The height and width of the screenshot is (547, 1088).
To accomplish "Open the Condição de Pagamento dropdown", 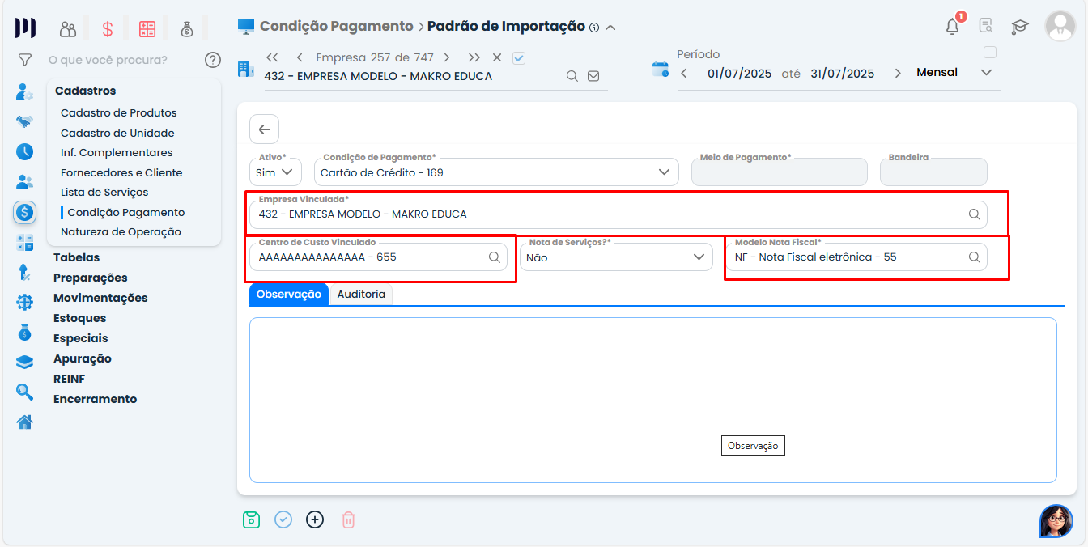I will click(664, 172).
